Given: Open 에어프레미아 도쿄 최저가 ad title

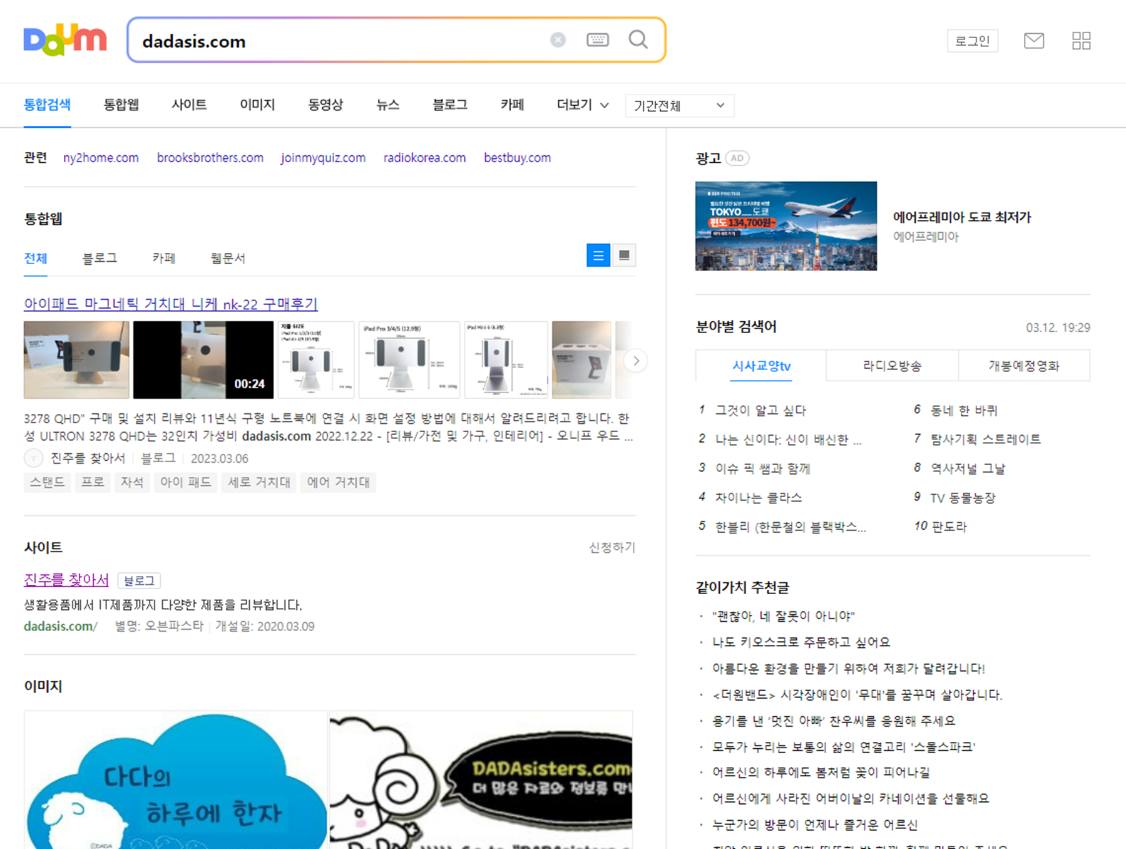Looking at the screenshot, I should 962,217.
